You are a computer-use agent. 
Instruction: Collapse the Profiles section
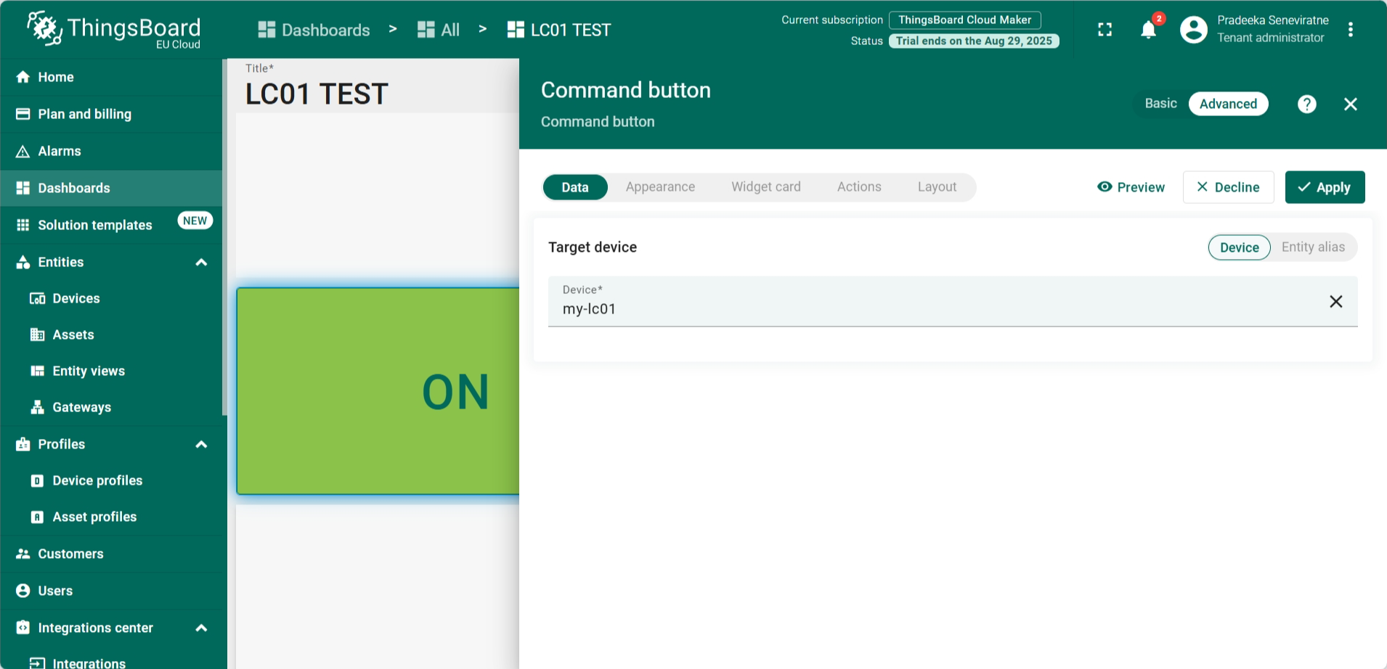[x=201, y=444]
